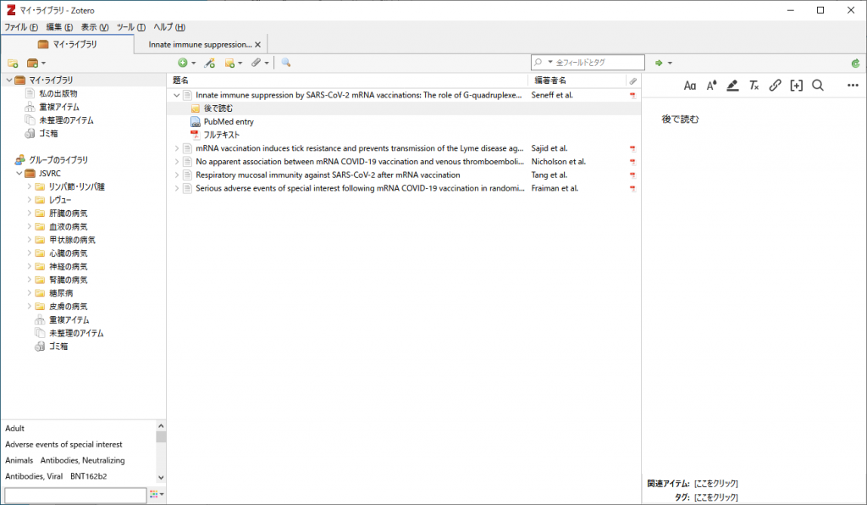Open advanced search magnifier icon
This screenshot has width=867, height=505.
pos(286,63)
